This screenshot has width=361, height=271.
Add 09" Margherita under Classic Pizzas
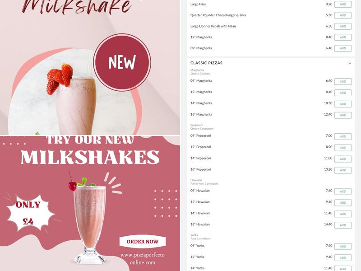click(x=343, y=82)
